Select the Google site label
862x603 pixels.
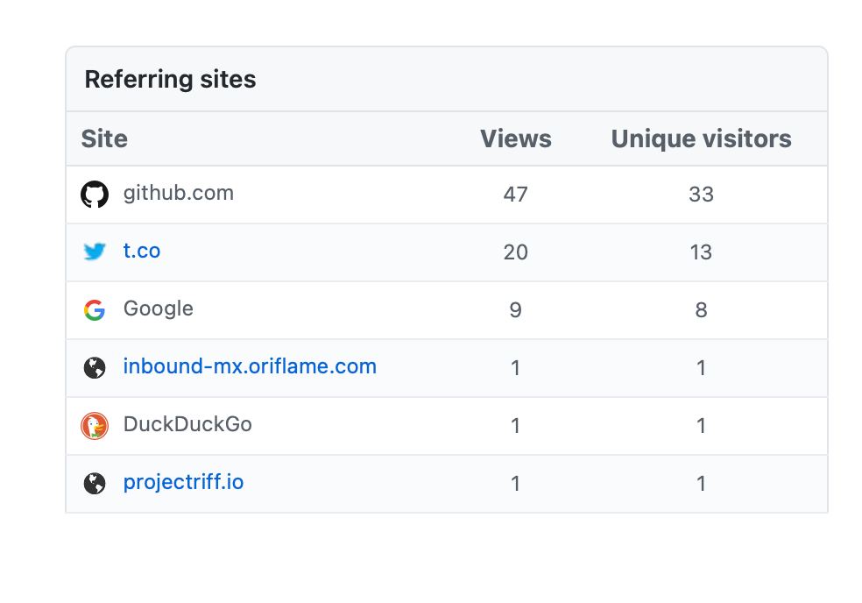(159, 309)
